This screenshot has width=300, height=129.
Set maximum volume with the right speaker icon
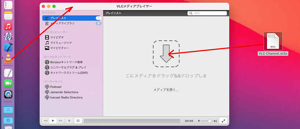pos(215,121)
